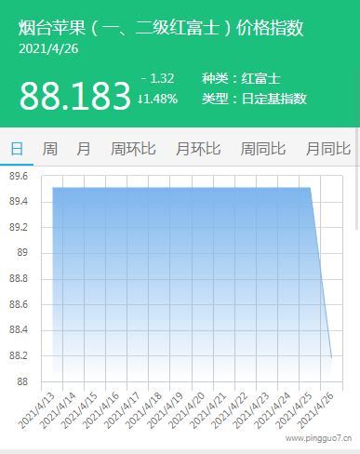Viewport: 360px width, 454px height.
Task: Open the 月环比 tab
Action: pyautogui.click(x=198, y=149)
